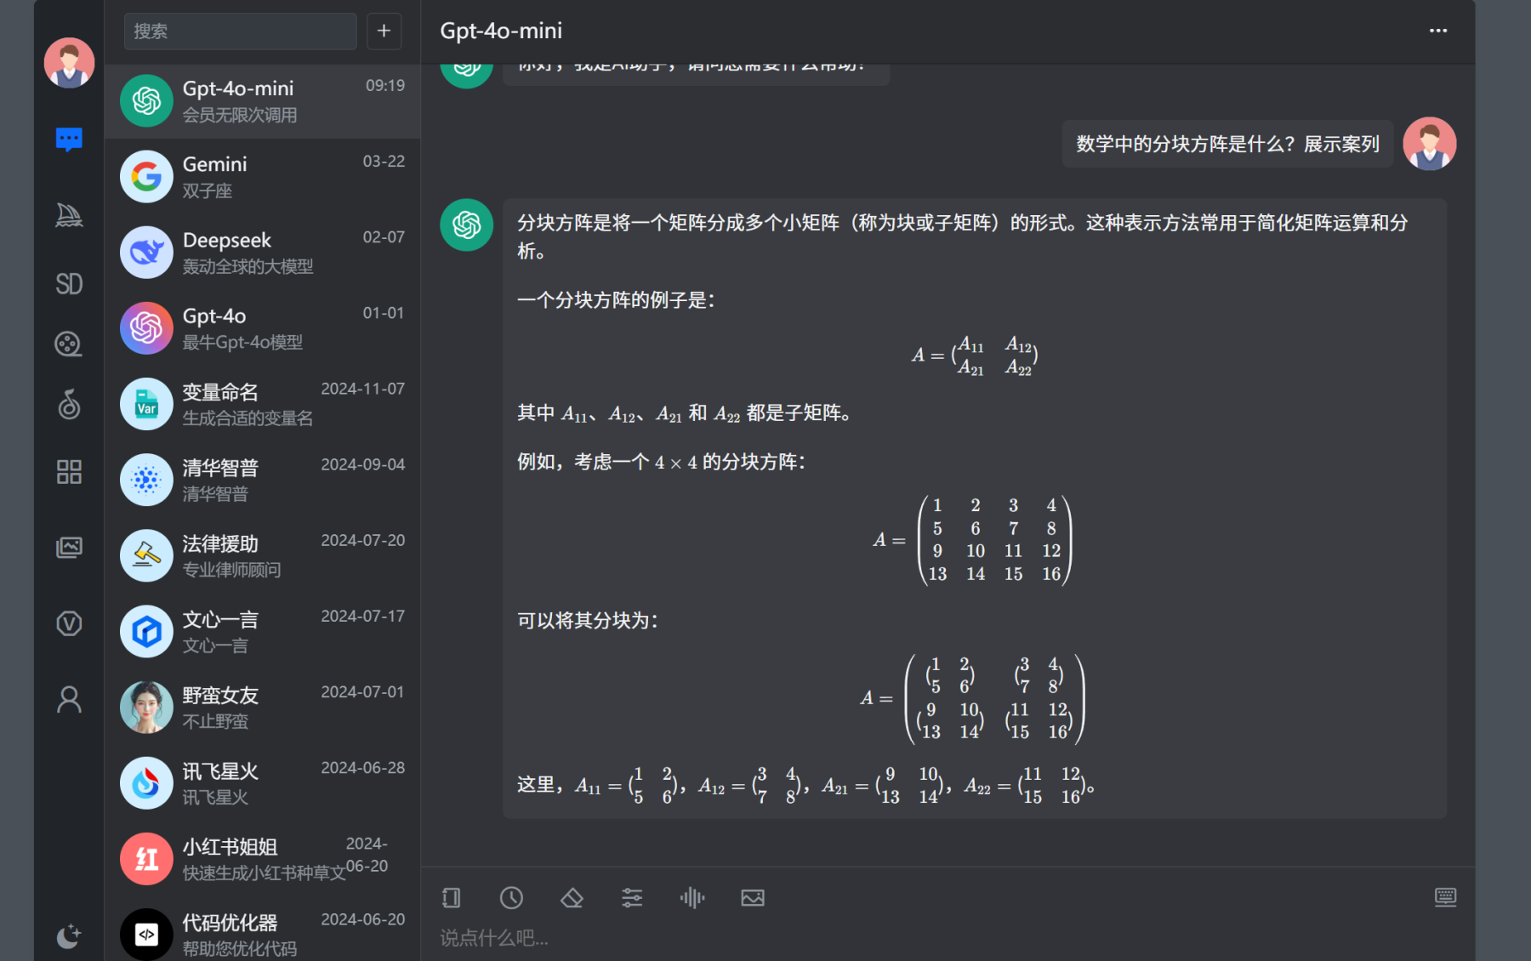The height and width of the screenshot is (961, 1531).
Task: Click the user message 数学中的分块方阵是什么
Action: [x=1227, y=144]
